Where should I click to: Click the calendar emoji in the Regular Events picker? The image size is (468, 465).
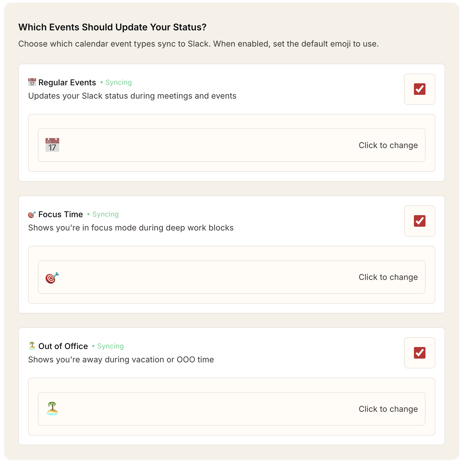(x=52, y=145)
